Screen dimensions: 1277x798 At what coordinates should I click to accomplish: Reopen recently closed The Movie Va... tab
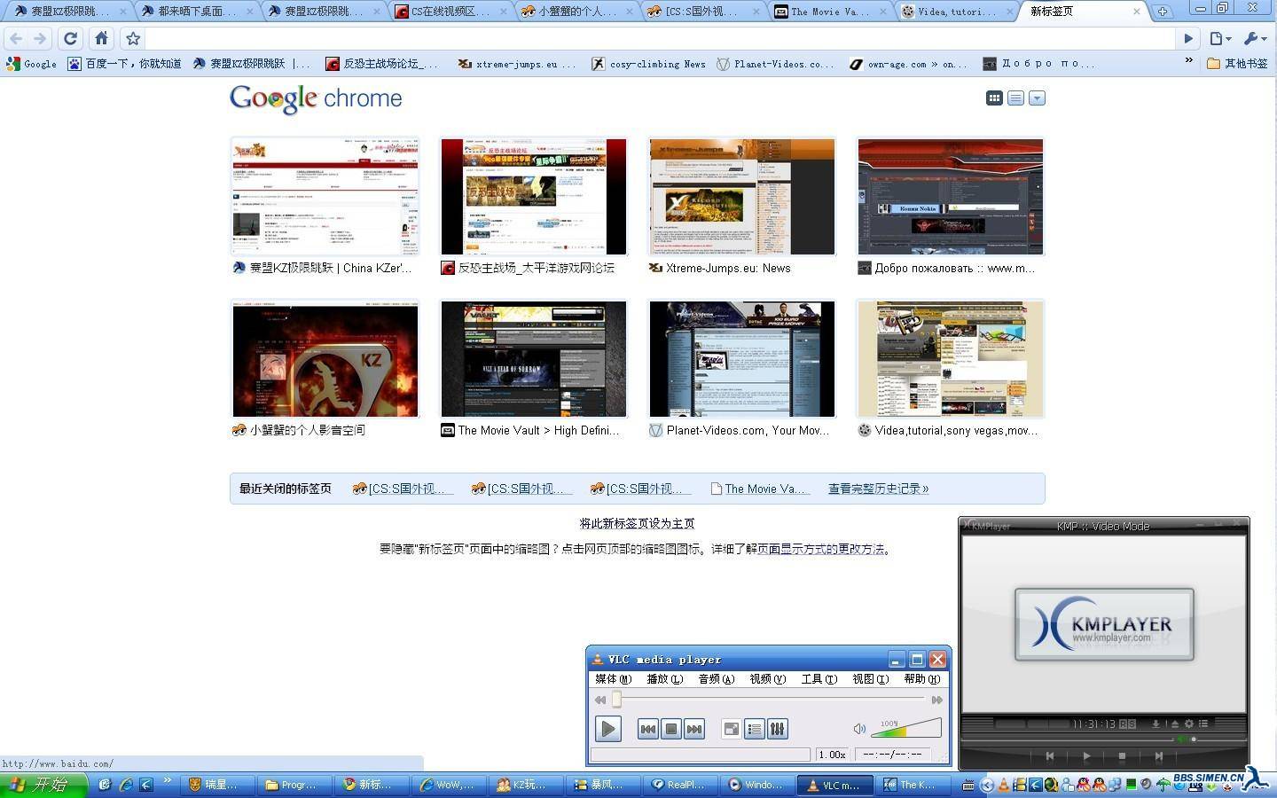point(760,489)
